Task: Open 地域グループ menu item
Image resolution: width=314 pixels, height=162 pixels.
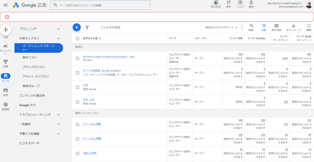Action: (x=31, y=86)
